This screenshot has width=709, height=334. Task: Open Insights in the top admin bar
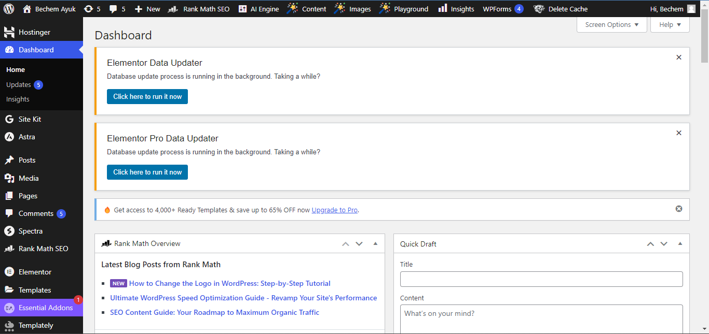(x=456, y=9)
